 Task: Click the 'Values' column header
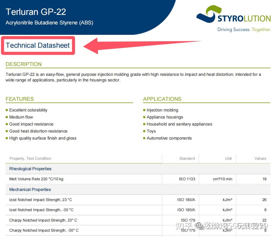coord(260,159)
